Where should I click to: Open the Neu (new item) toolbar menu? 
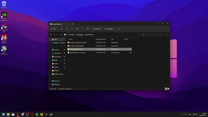[x=54, y=29]
